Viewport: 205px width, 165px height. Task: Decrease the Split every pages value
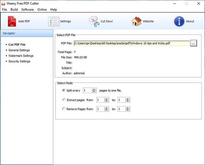[x=94, y=91]
